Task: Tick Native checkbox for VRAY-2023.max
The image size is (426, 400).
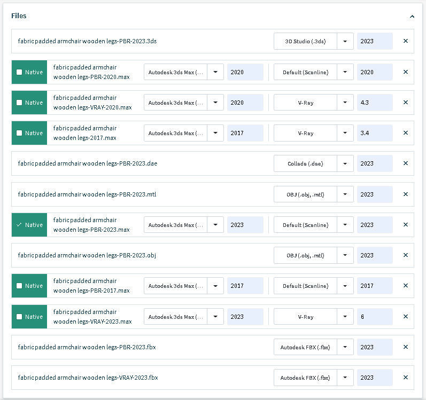Action: pos(20,317)
